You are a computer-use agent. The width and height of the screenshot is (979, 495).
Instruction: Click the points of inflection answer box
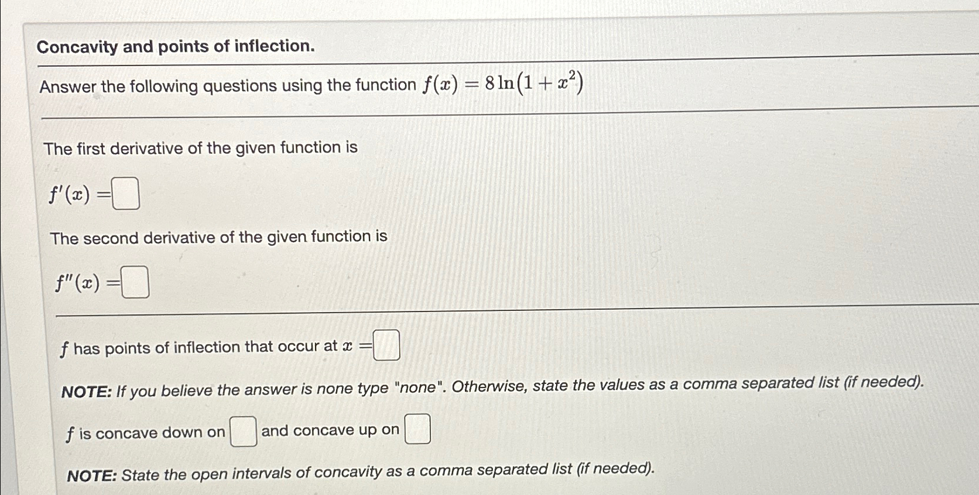(386, 344)
